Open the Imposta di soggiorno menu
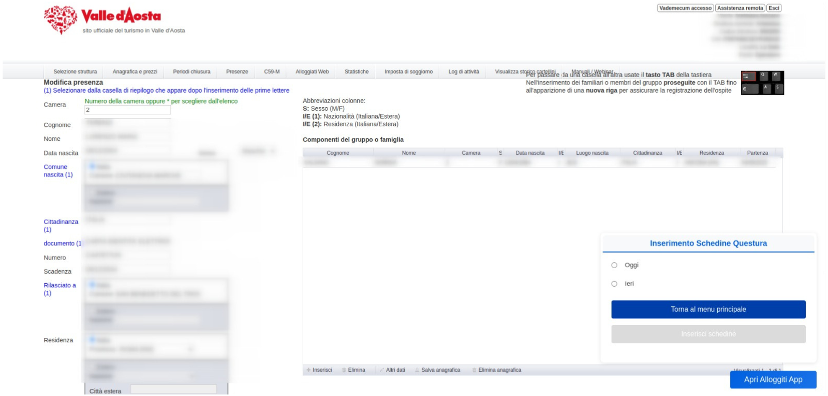The height and width of the screenshot is (396, 828). coord(408,72)
